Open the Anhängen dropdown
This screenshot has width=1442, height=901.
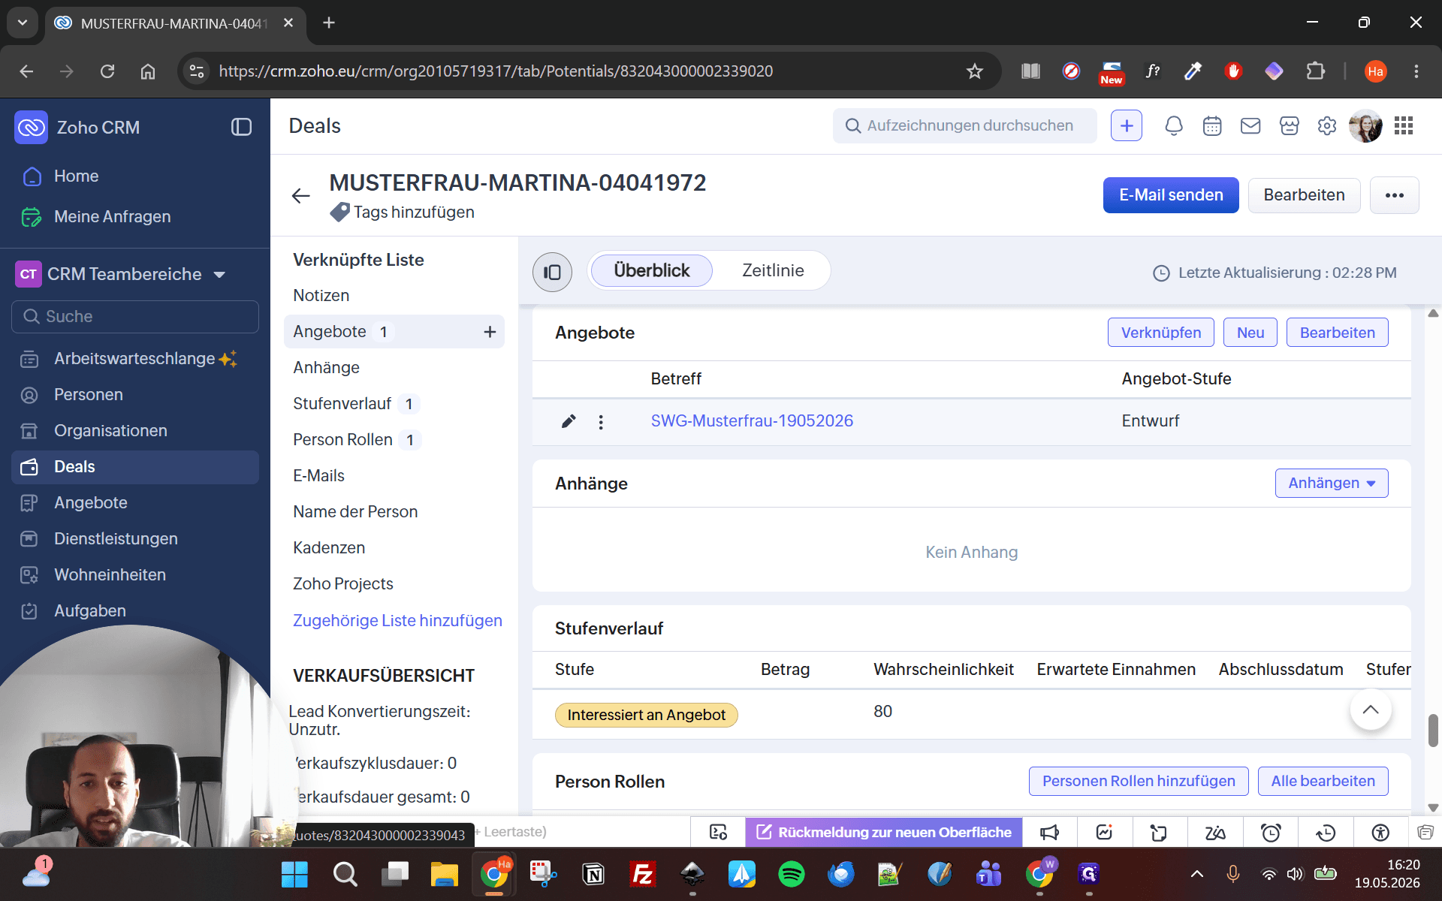pyautogui.click(x=1332, y=483)
